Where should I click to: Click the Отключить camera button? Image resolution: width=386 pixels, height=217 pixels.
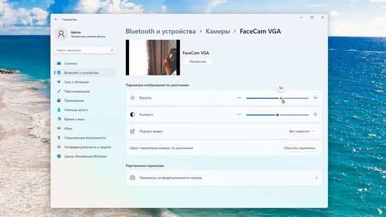coord(198,61)
